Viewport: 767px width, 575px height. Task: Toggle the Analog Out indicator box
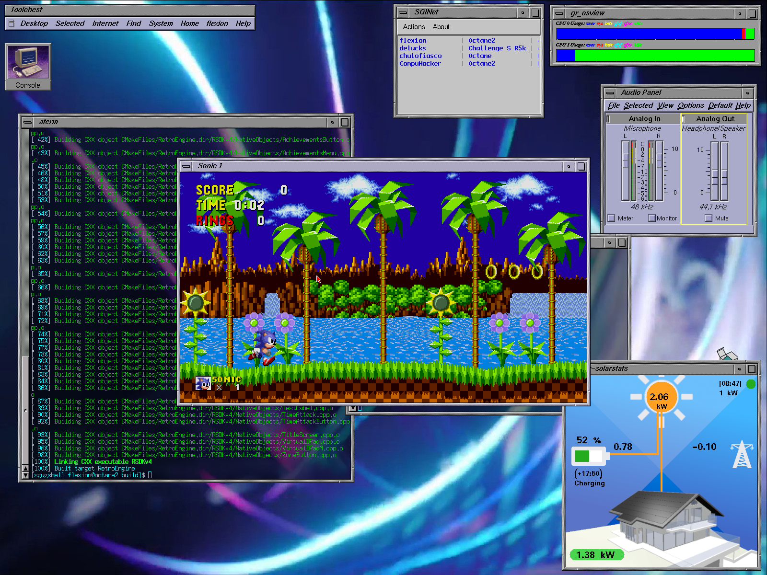coord(684,119)
